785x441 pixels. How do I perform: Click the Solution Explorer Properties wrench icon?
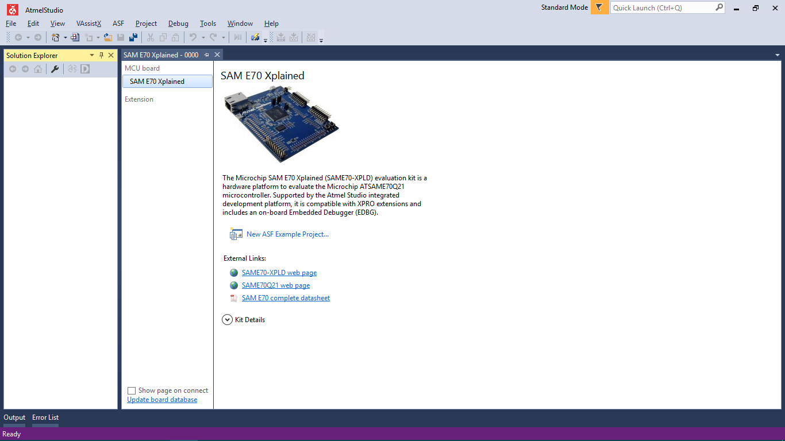click(x=55, y=69)
